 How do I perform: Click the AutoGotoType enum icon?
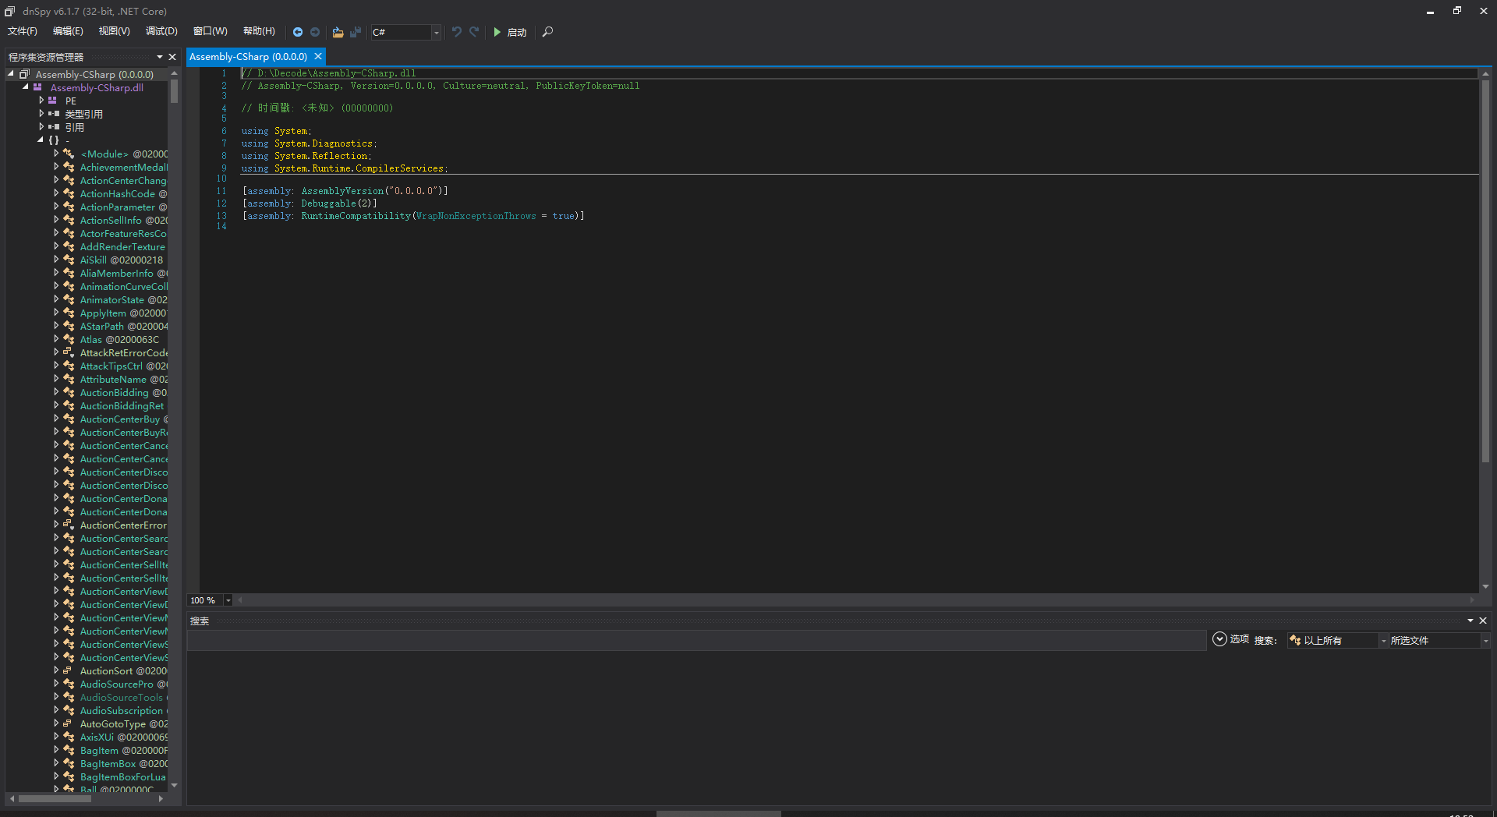coord(69,723)
